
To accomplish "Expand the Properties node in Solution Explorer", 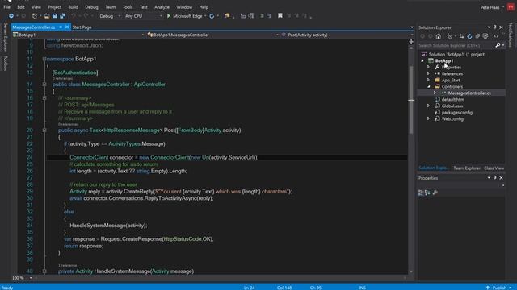I will (429, 67).
